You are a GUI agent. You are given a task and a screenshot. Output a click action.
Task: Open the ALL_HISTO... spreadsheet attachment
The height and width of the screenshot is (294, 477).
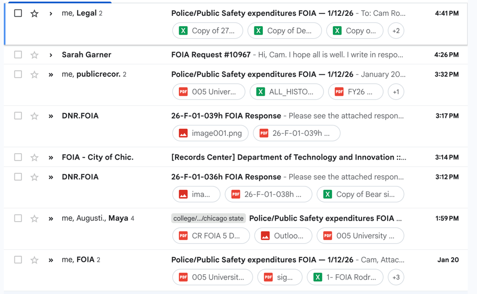[x=287, y=92]
